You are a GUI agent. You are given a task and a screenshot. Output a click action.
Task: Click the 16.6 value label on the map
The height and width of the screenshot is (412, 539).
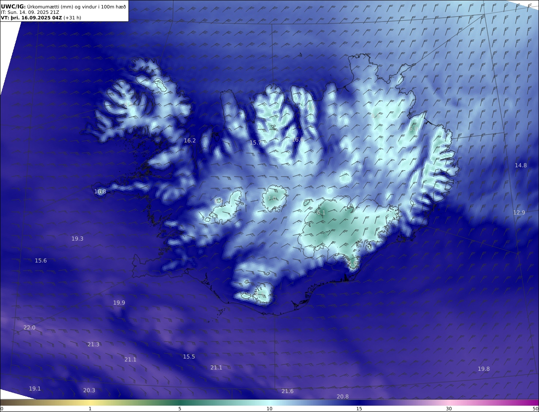[298, 140]
